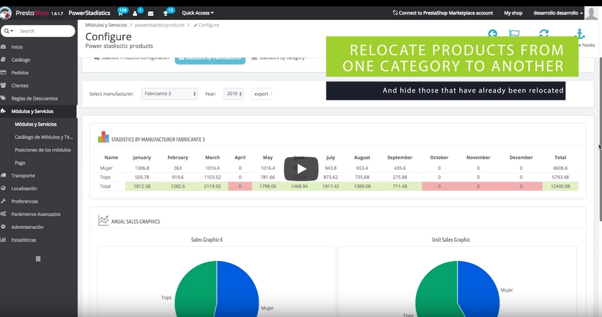The height and width of the screenshot is (317, 602).
Task: Click the Unit Sales Graphic chart title
Action: click(x=451, y=239)
